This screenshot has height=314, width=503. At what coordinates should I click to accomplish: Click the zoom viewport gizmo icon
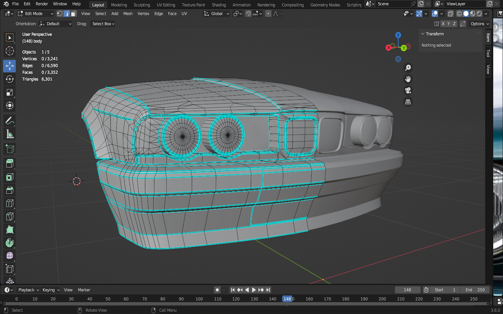point(408,68)
